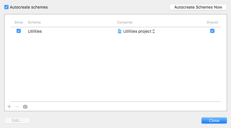
Task: Sort by the Scheme column header
Action: [x=34, y=22]
